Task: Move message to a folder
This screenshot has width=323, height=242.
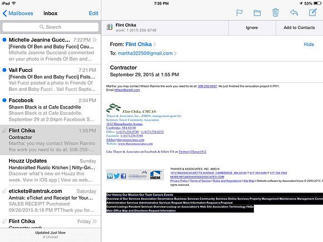Action: 257,13
